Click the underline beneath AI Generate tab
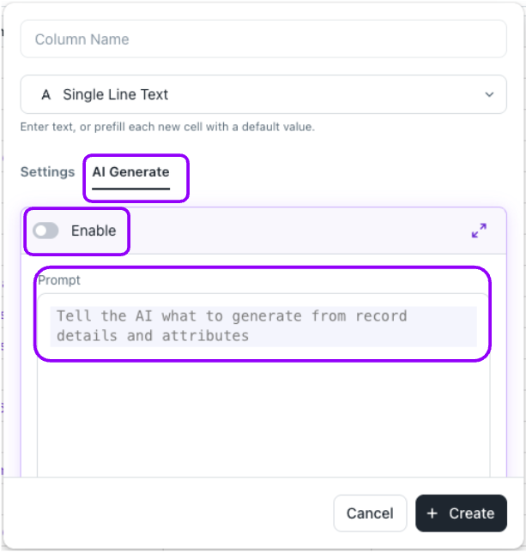526x552 pixels. [x=130, y=189]
